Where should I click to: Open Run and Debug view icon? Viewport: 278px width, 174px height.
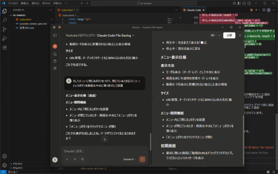click(x=4, y=38)
